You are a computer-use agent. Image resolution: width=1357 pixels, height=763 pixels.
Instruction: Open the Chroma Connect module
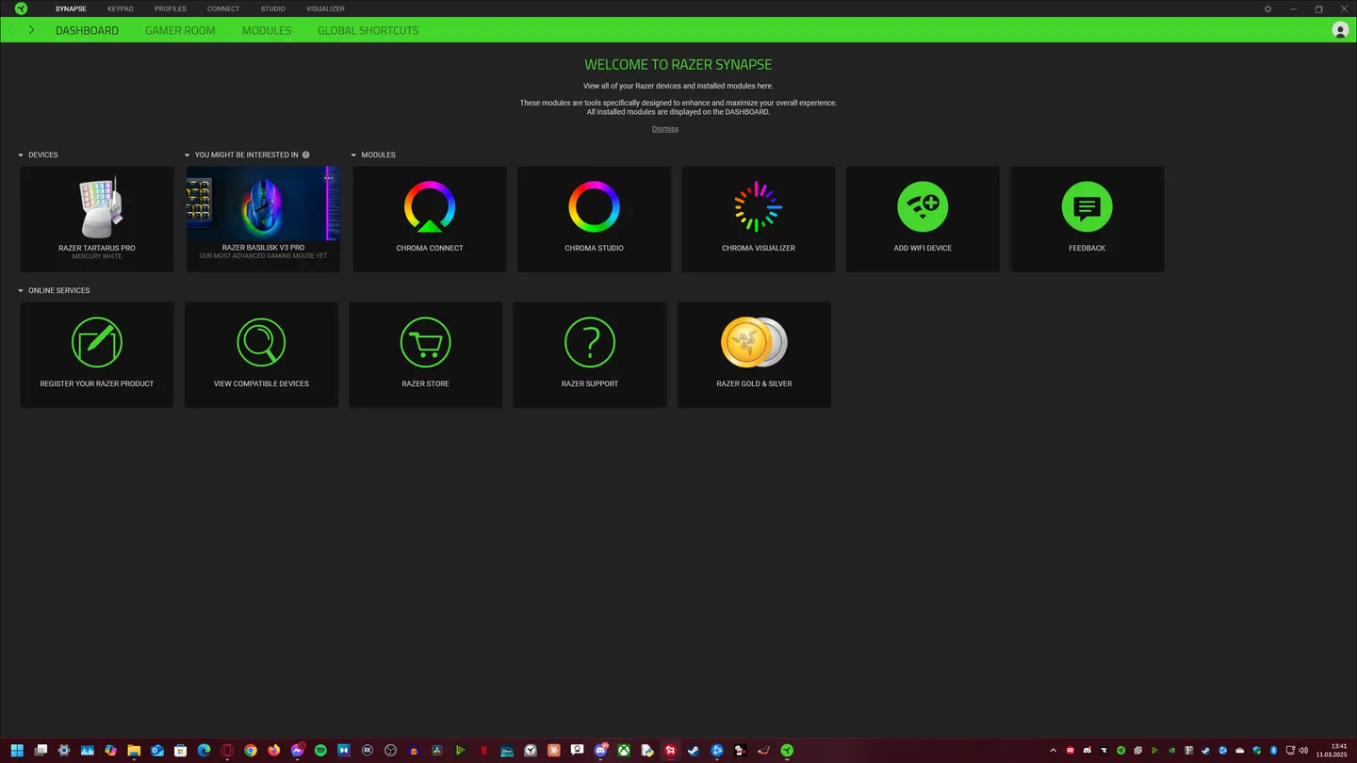point(430,219)
